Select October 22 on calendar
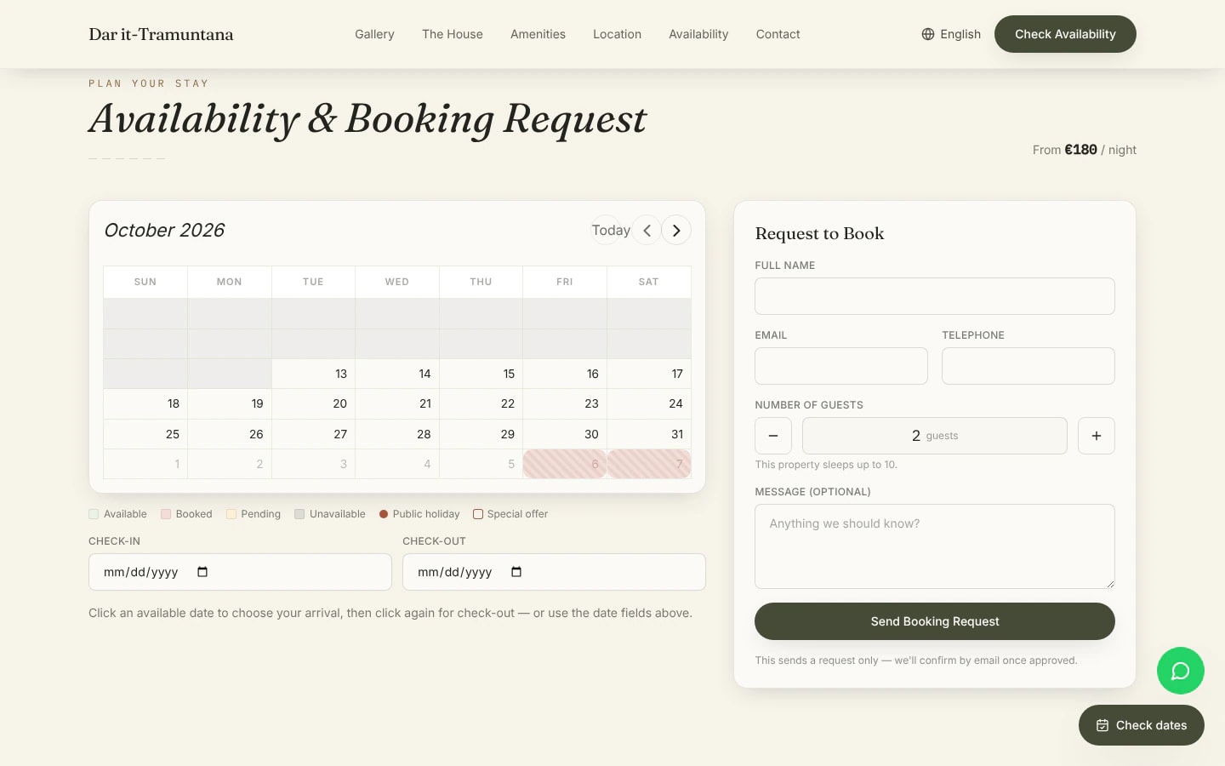 (x=481, y=403)
